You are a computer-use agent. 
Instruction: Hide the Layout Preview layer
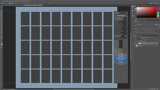coord(135,43)
